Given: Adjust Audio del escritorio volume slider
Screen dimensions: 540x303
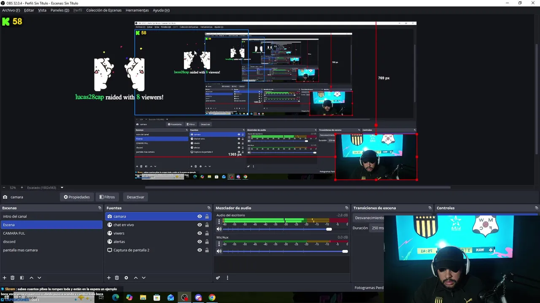Looking at the screenshot, I should tap(329, 229).
